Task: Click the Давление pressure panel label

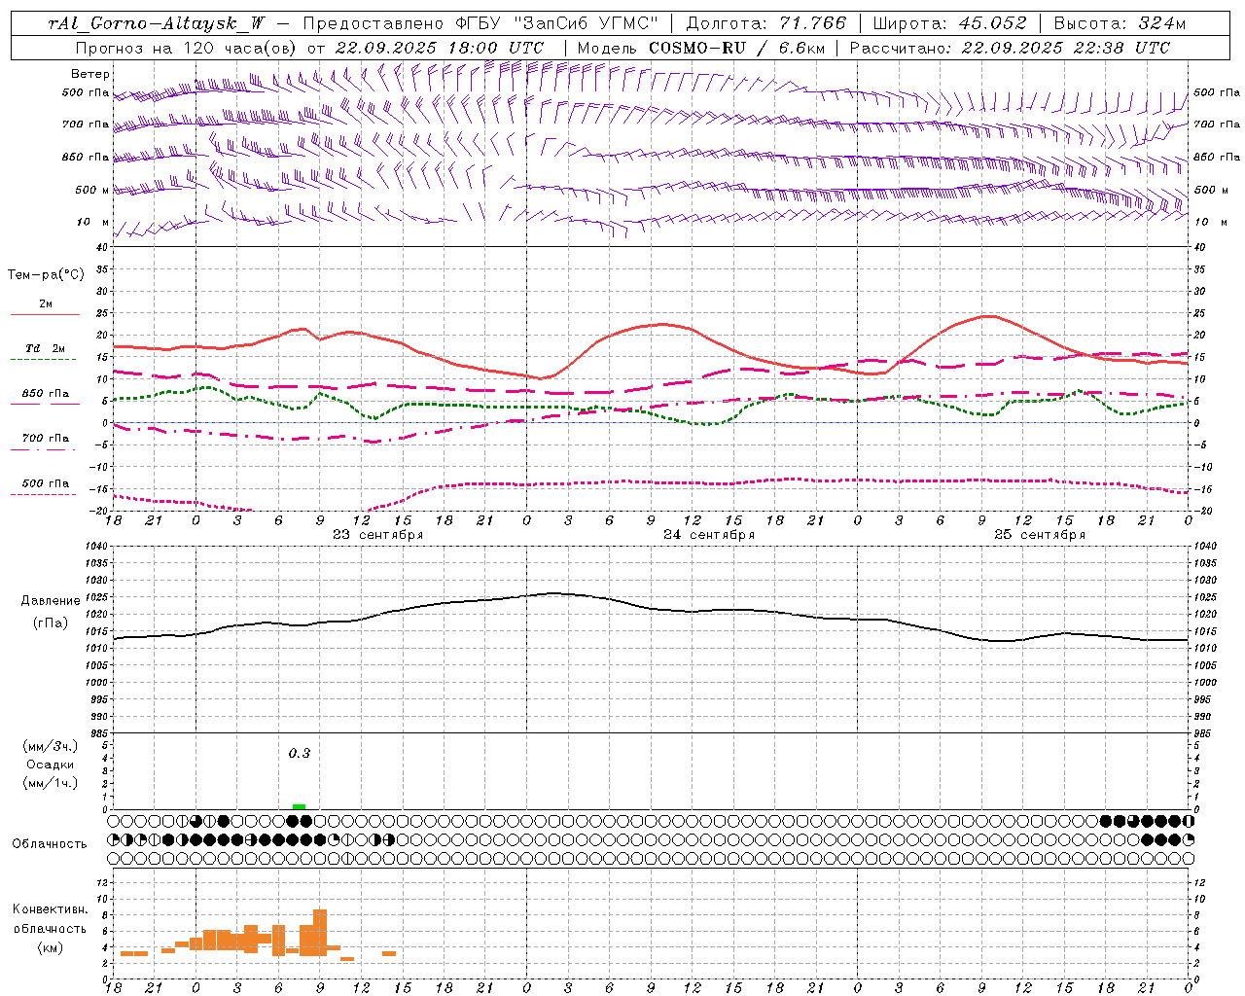Action: pyautogui.click(x=51, y=601)
